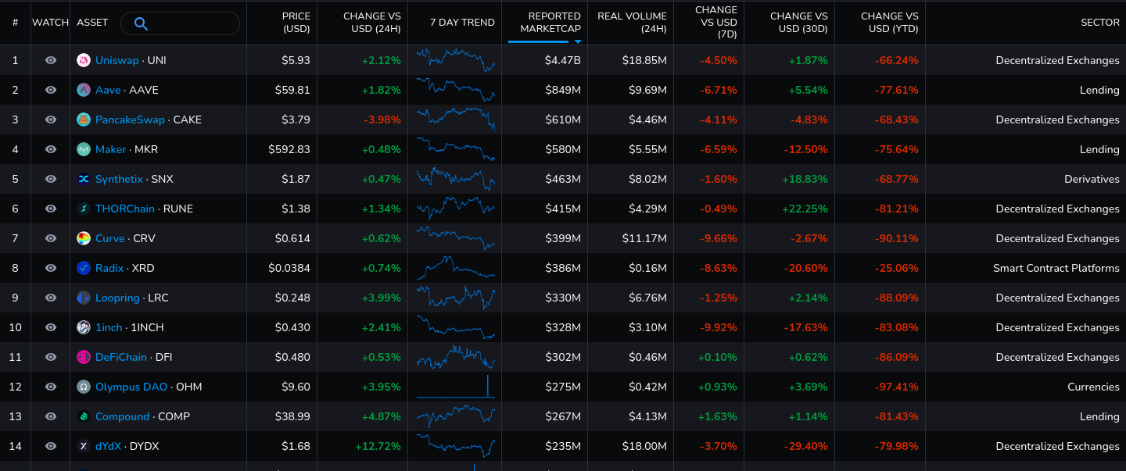Sort by Change vs USD (24H) header

[372, 23]
